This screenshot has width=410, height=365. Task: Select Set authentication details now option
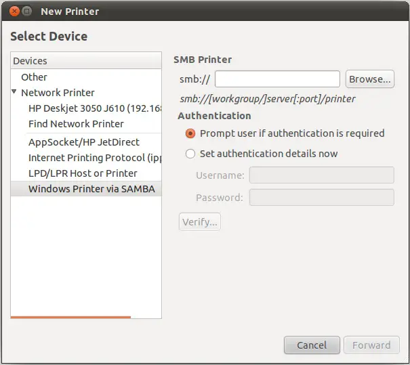tap(190, 154)
